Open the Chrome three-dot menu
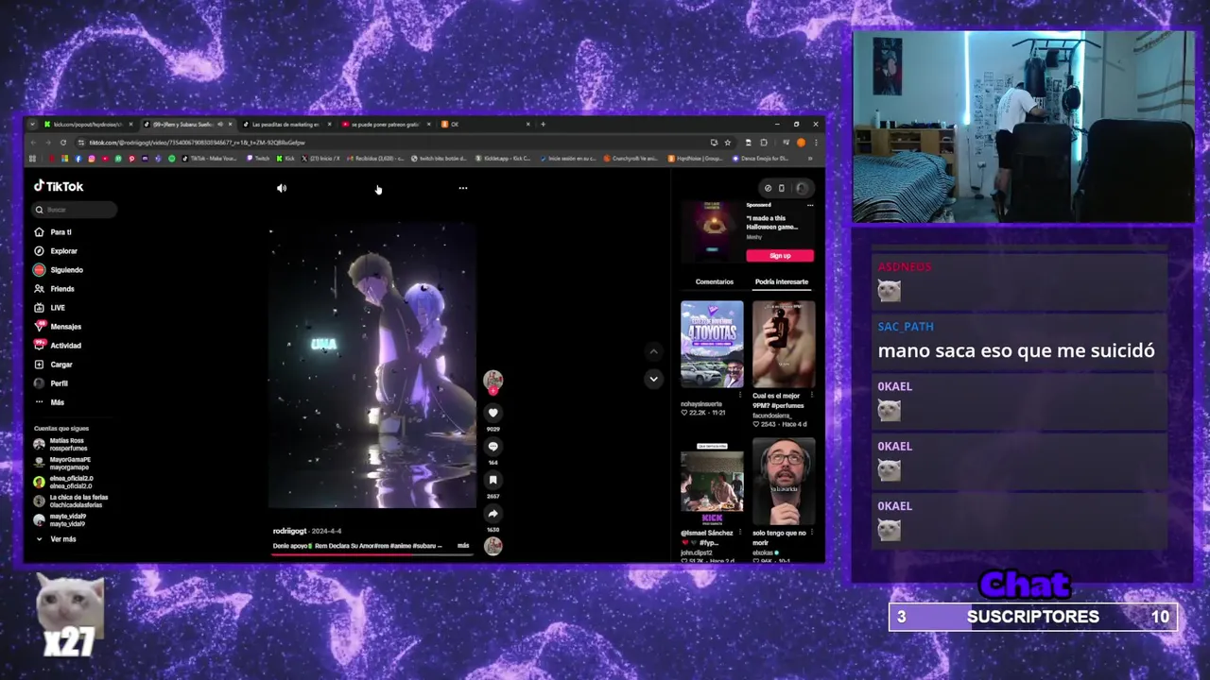1210x680 pixels. pyautogui.click(x=816, y=143)
